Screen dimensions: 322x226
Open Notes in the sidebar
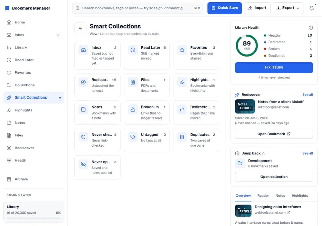pyautogui.click(x=34, y=122)
